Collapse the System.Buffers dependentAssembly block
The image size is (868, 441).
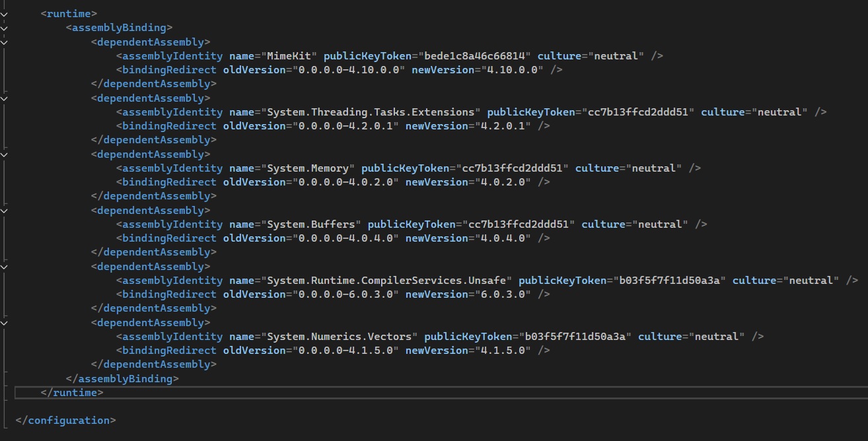(5, 210)
